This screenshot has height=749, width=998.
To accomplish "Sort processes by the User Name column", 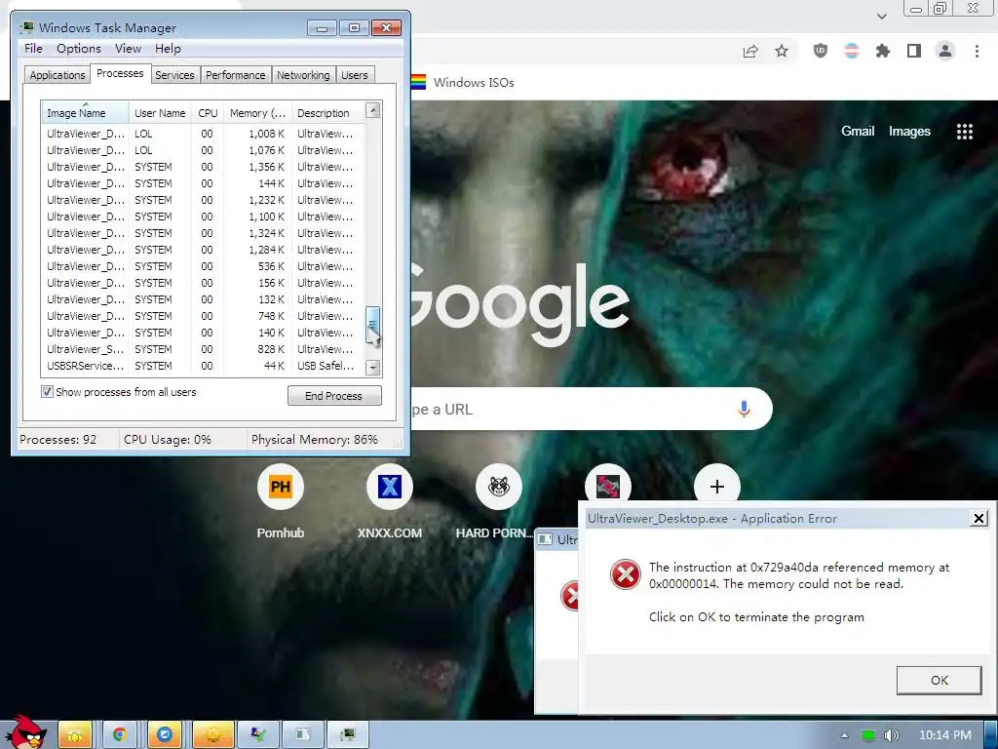I will (x=161, y=113).
